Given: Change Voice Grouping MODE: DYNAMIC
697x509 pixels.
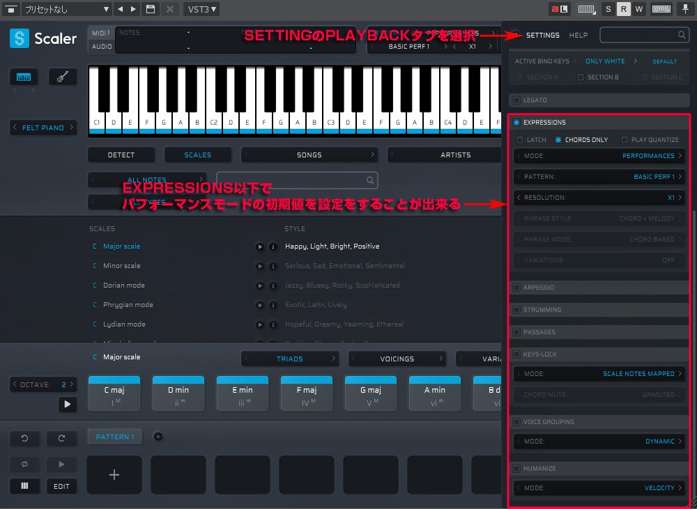Looking at the screenshot, I should pyautogui.click(x=599, y=441).
